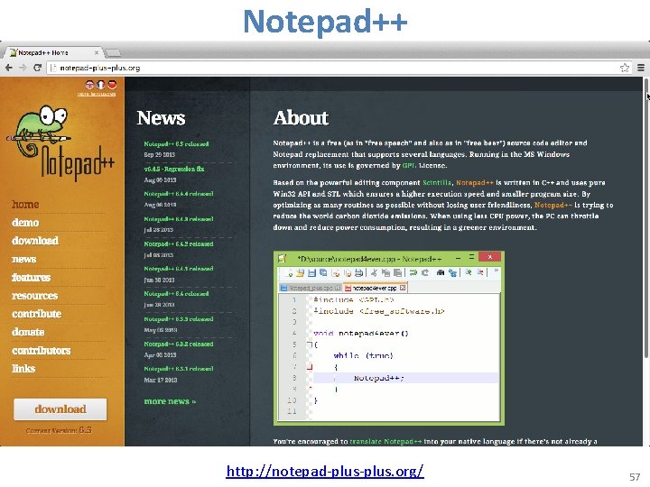
Task: Bookmark the page with the star icon
Action: 625,68
